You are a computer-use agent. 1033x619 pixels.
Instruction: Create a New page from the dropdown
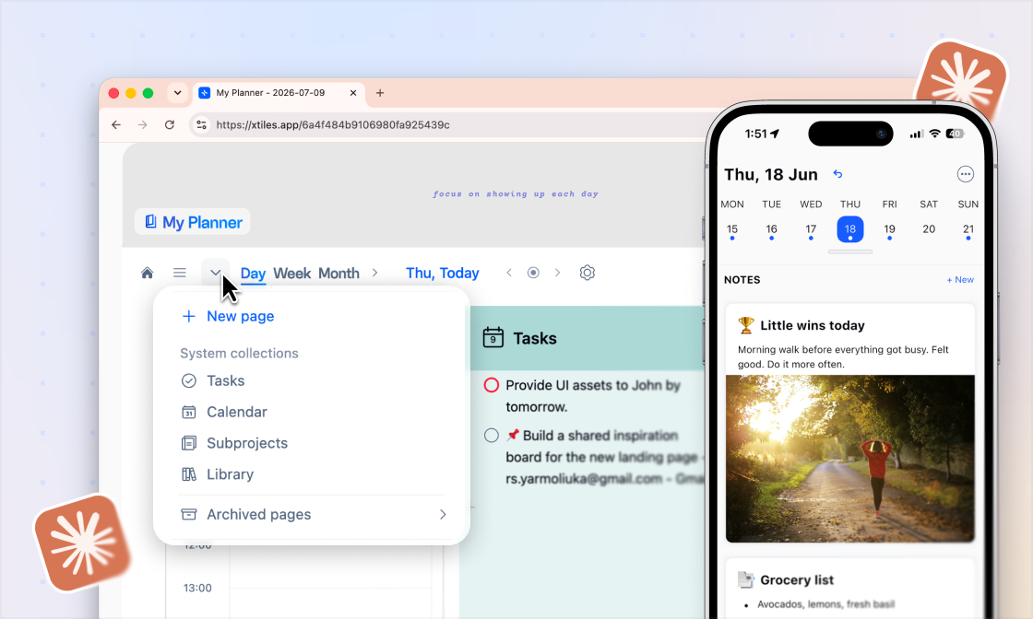tap(227, 316)
